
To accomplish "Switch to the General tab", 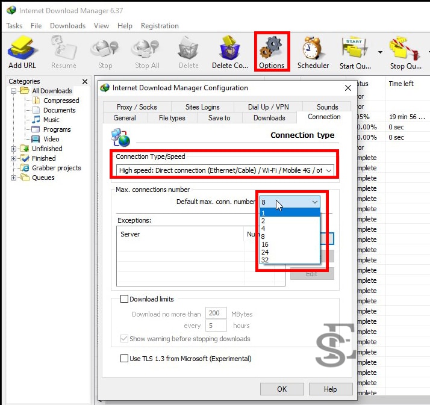I will tap(125, 118).
